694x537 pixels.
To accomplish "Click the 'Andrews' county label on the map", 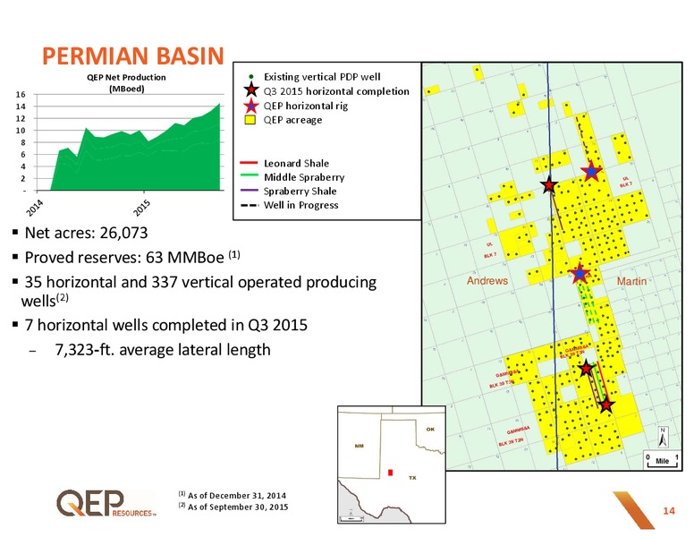I will pos(487,280).
